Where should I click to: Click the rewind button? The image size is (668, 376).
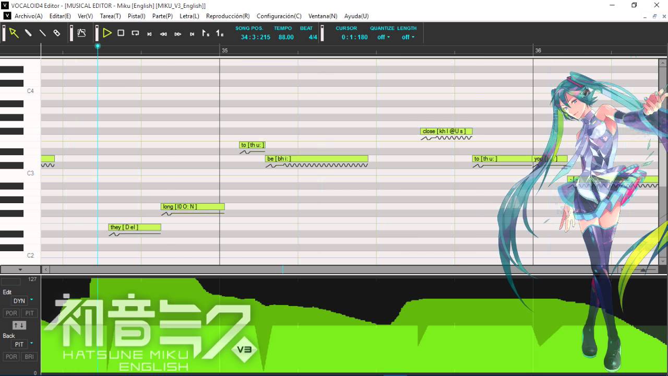click(163, 34)
